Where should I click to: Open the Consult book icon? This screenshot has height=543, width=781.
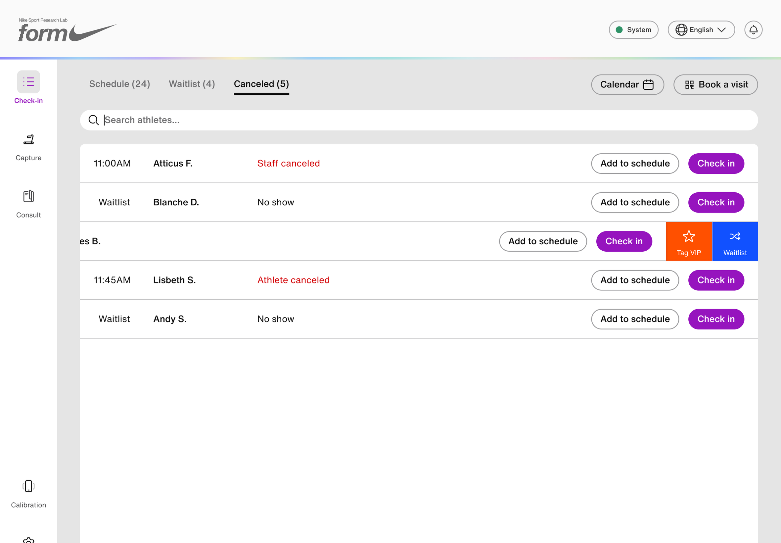click(x=28, y=196)
